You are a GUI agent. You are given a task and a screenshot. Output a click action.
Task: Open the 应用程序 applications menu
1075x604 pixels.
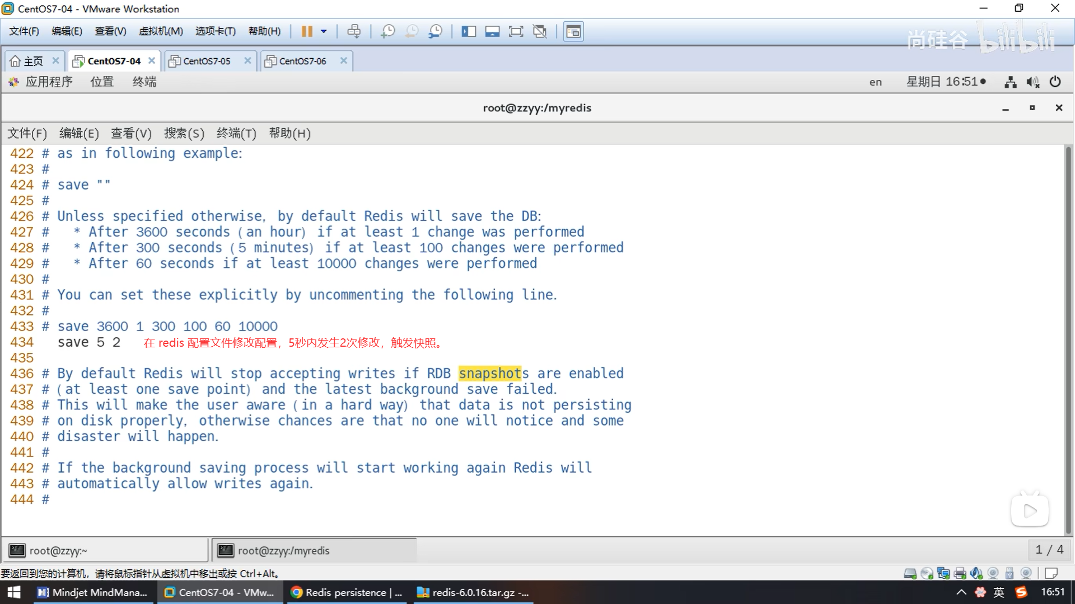click(49, 82)
